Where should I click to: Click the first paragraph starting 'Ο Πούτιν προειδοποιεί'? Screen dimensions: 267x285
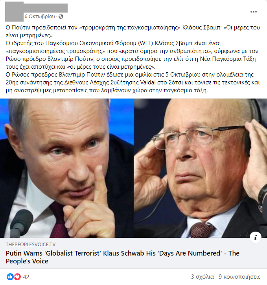[x=133, y=31]
